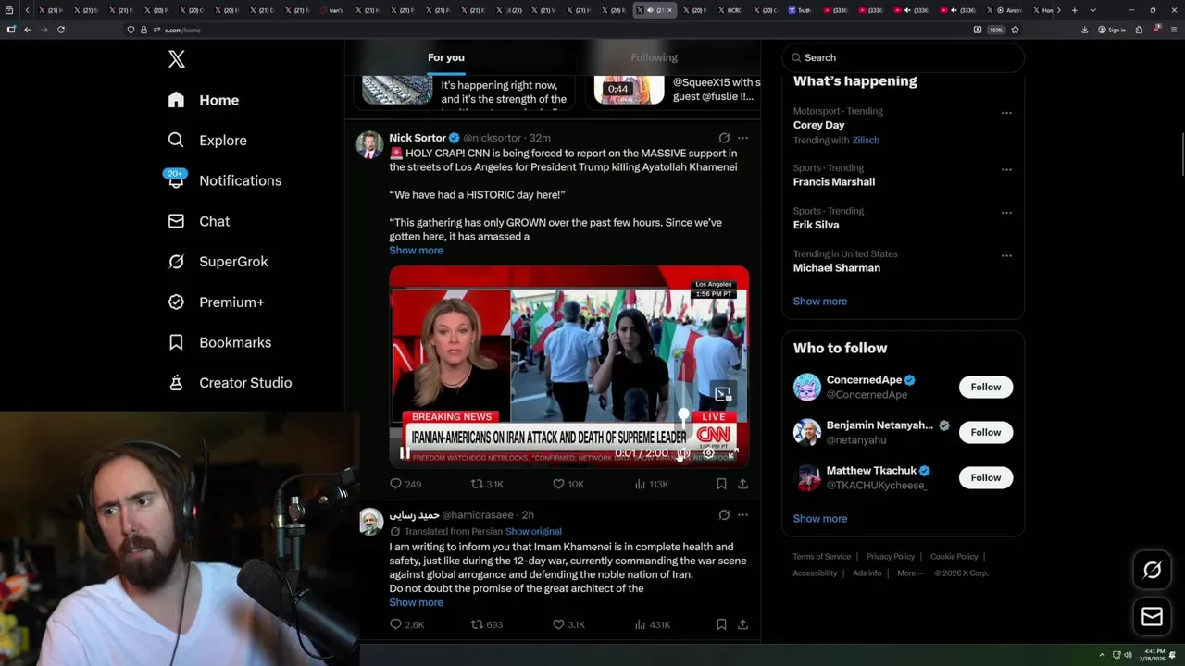The width and height of the screenshot is (1185, 666).
Task: Open a new browser tab
Action: coord(1074,10)
